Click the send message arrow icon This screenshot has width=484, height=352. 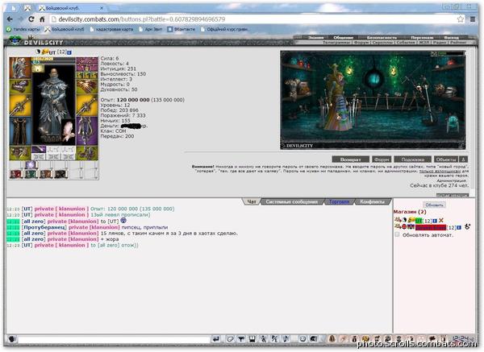pos(215,339)
